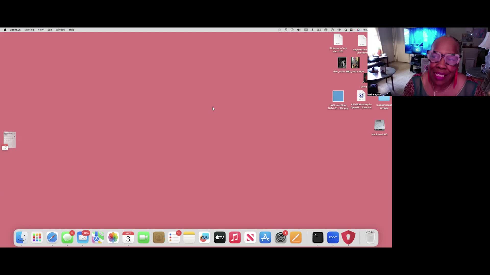Open the Contacts app

pyautogui.click(x=159, y=238)
